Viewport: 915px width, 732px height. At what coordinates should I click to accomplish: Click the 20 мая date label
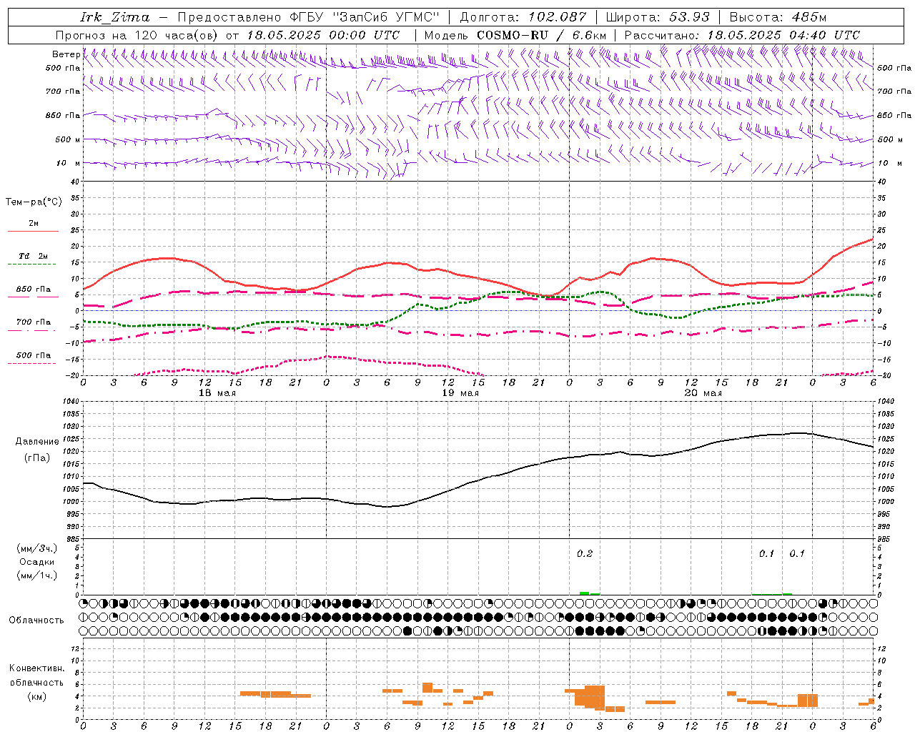[x=703, y=393]
